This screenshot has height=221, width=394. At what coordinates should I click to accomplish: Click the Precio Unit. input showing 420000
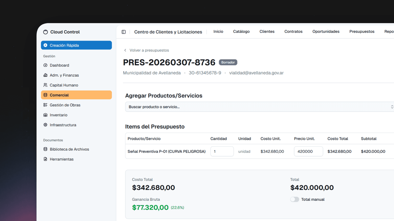click(x=308, y=151)
